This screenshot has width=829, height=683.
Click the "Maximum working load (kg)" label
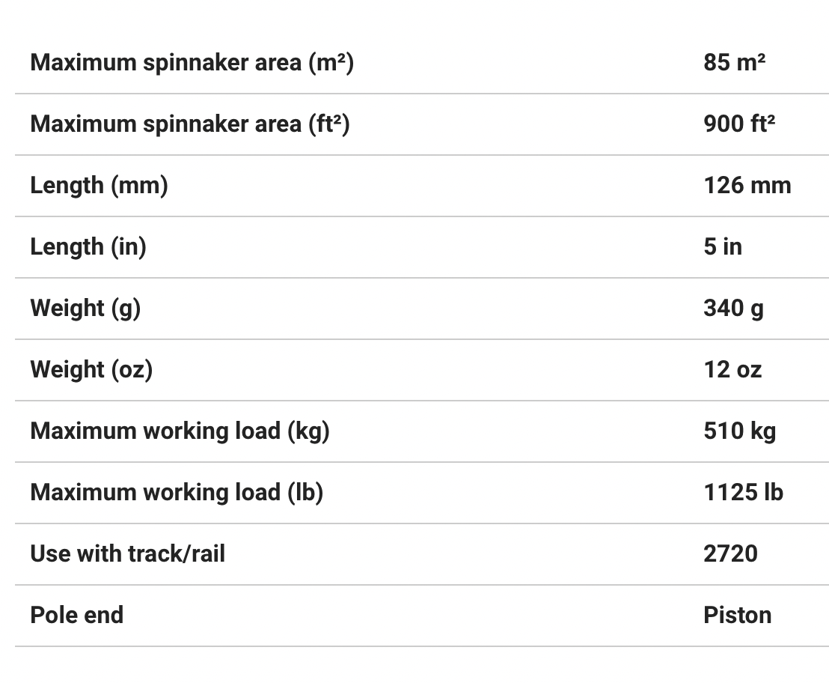(x=180, y=431)
